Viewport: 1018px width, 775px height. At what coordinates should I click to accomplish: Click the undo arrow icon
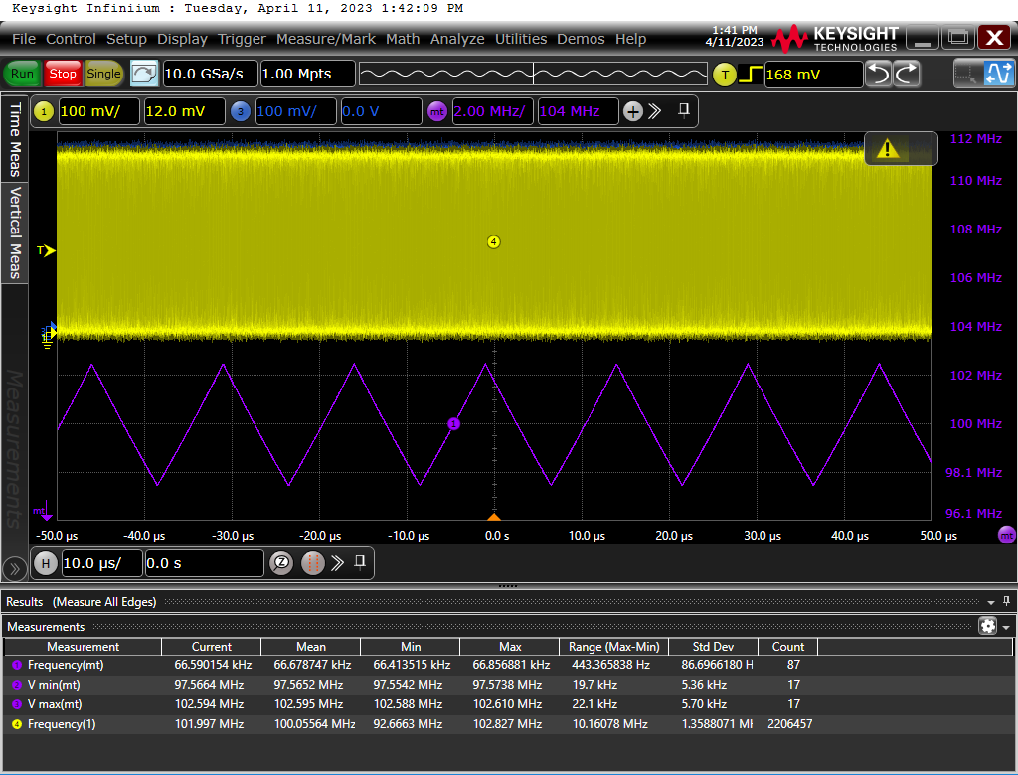879,74
